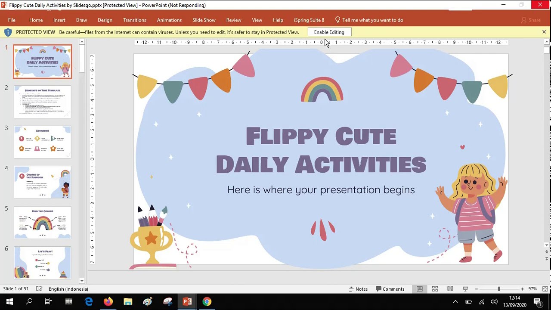
Task: Click the volume speaker tray icon
Action: [494, 302]
